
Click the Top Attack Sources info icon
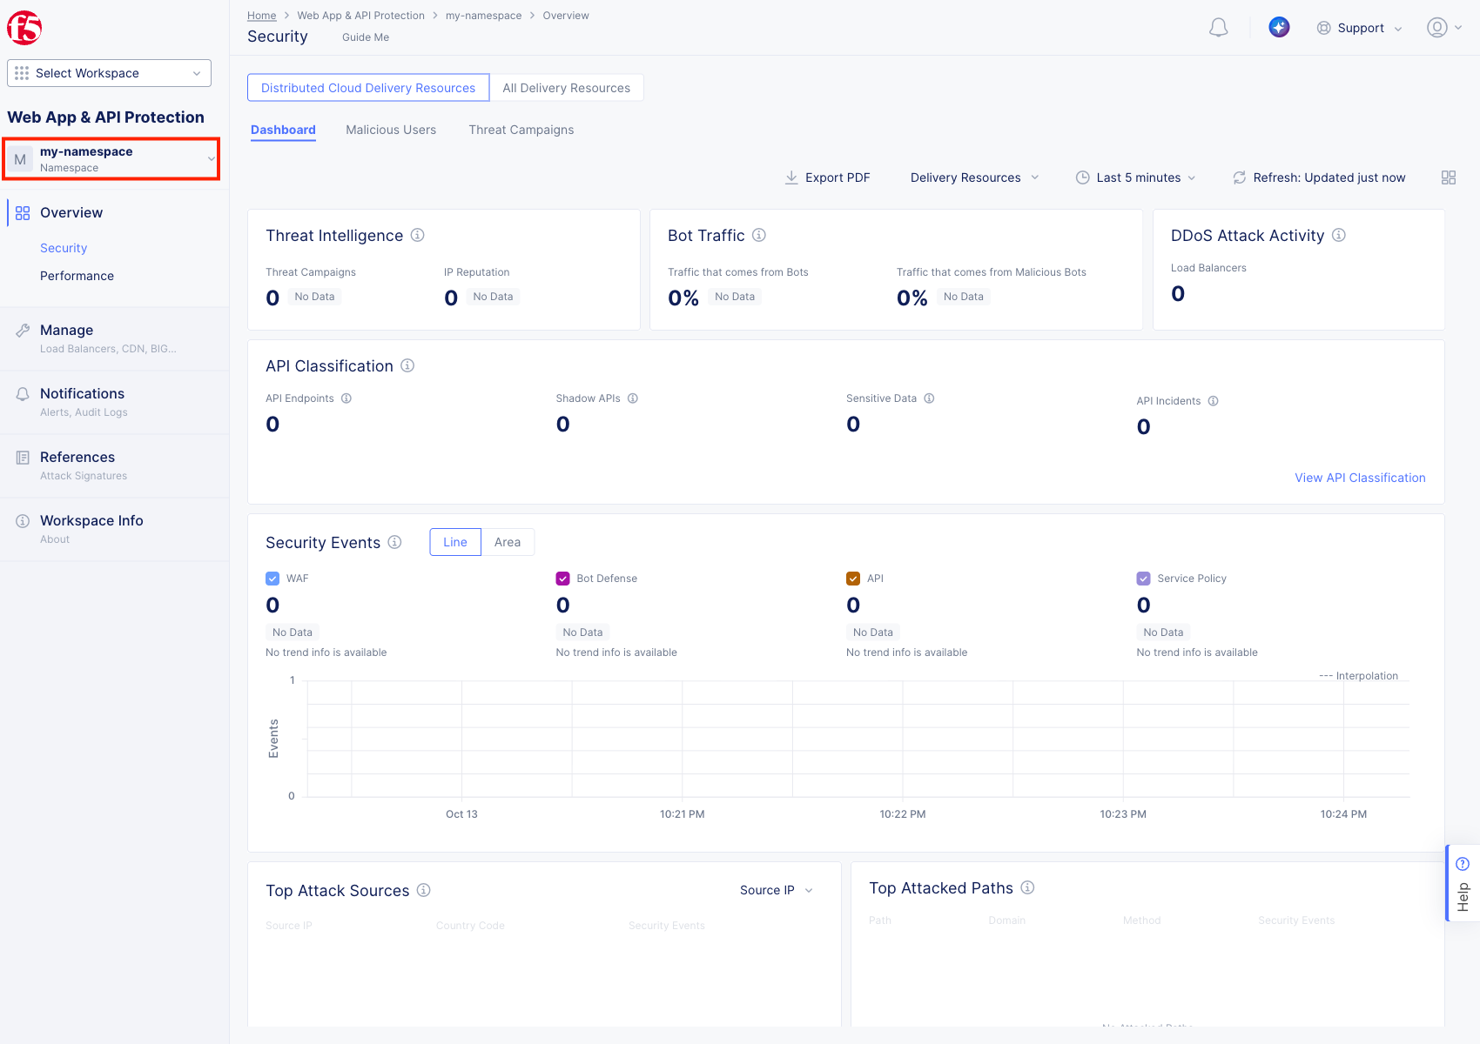[x=424, y=890]
